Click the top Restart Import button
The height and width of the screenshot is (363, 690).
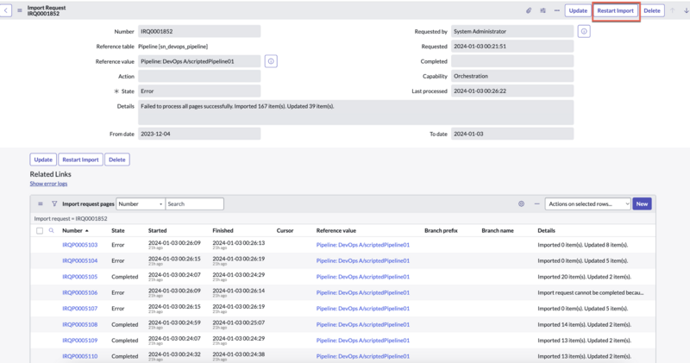pos(615,10)
